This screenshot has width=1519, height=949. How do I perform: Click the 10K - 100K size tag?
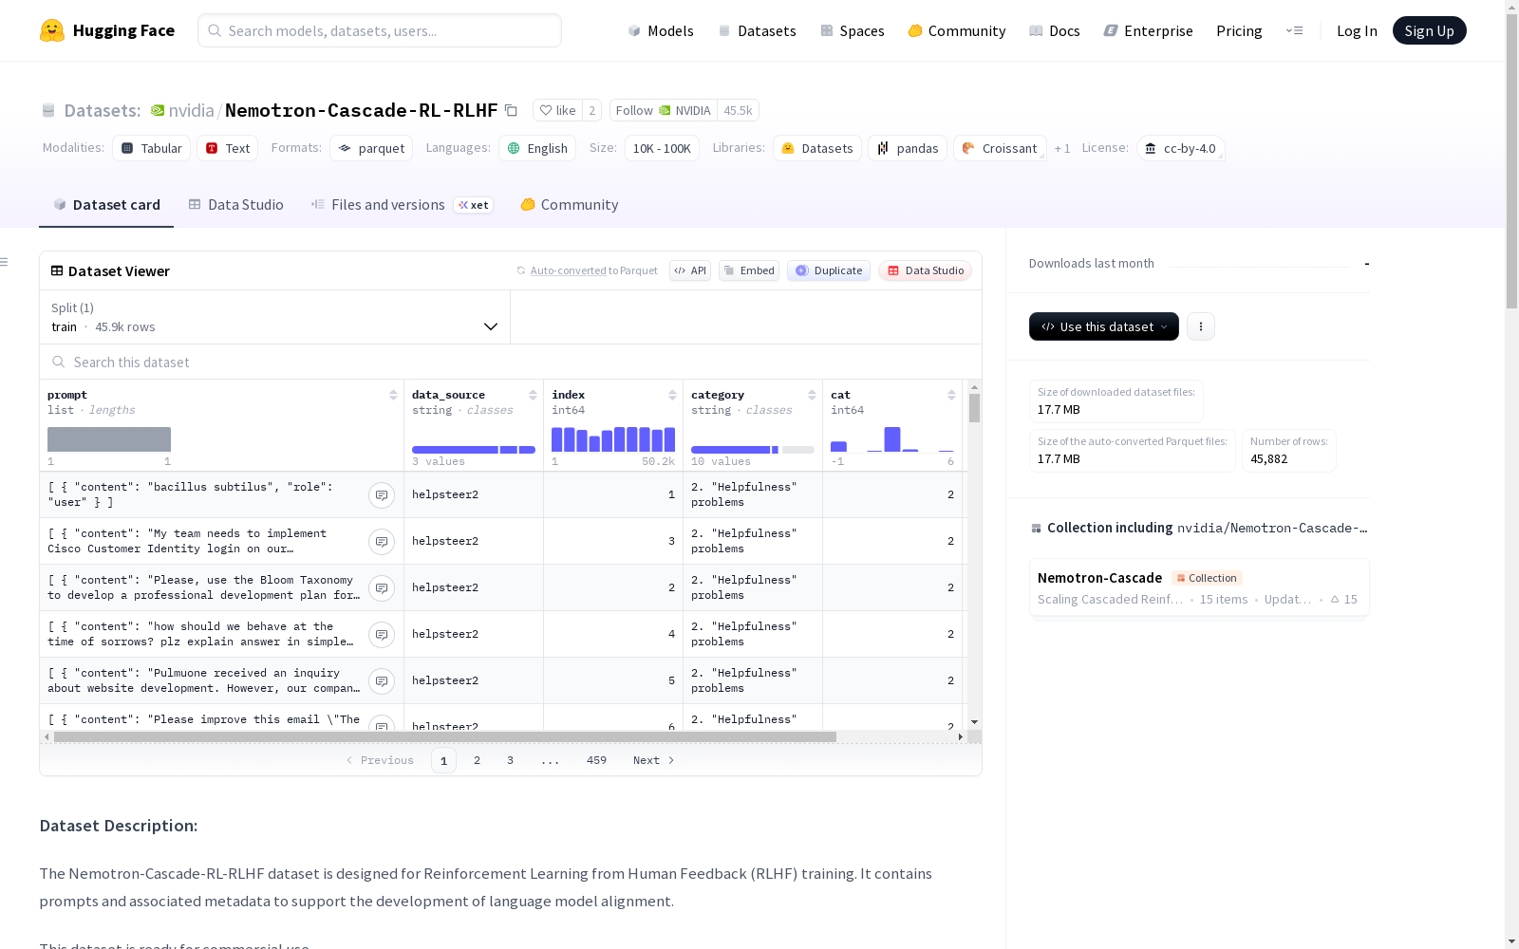coord(662,148)
